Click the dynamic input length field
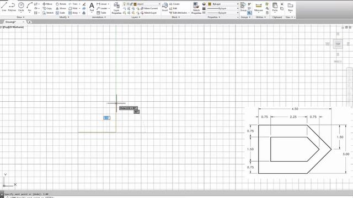 click(x=106, y=118)
